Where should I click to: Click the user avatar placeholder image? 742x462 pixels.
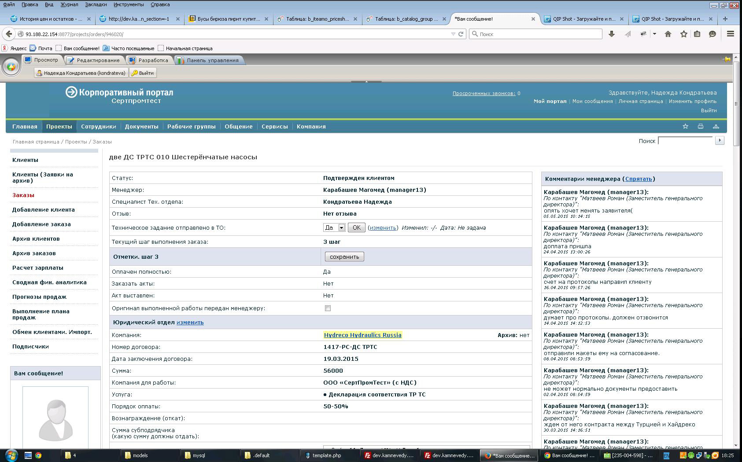pyautogui.click(x=55, y=418)
